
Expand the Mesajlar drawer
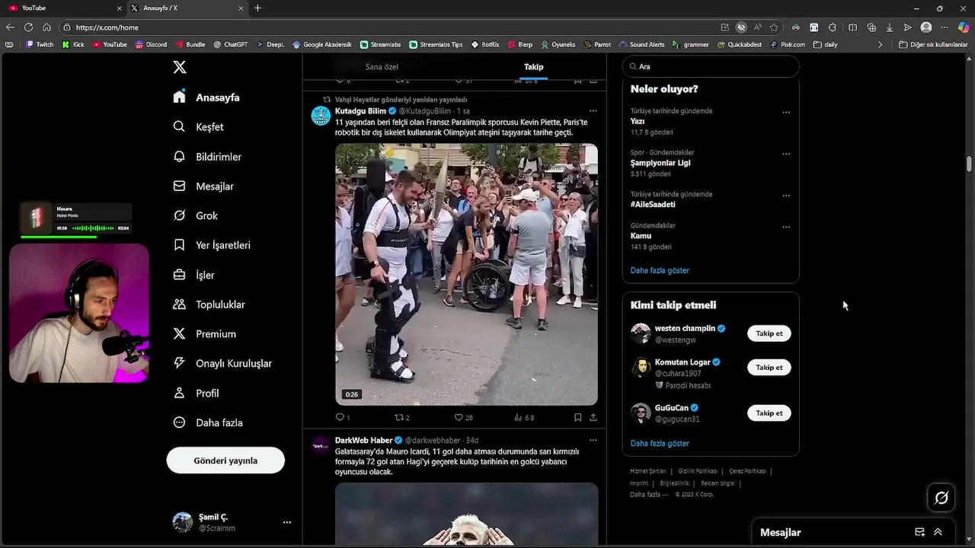[938, 532]
